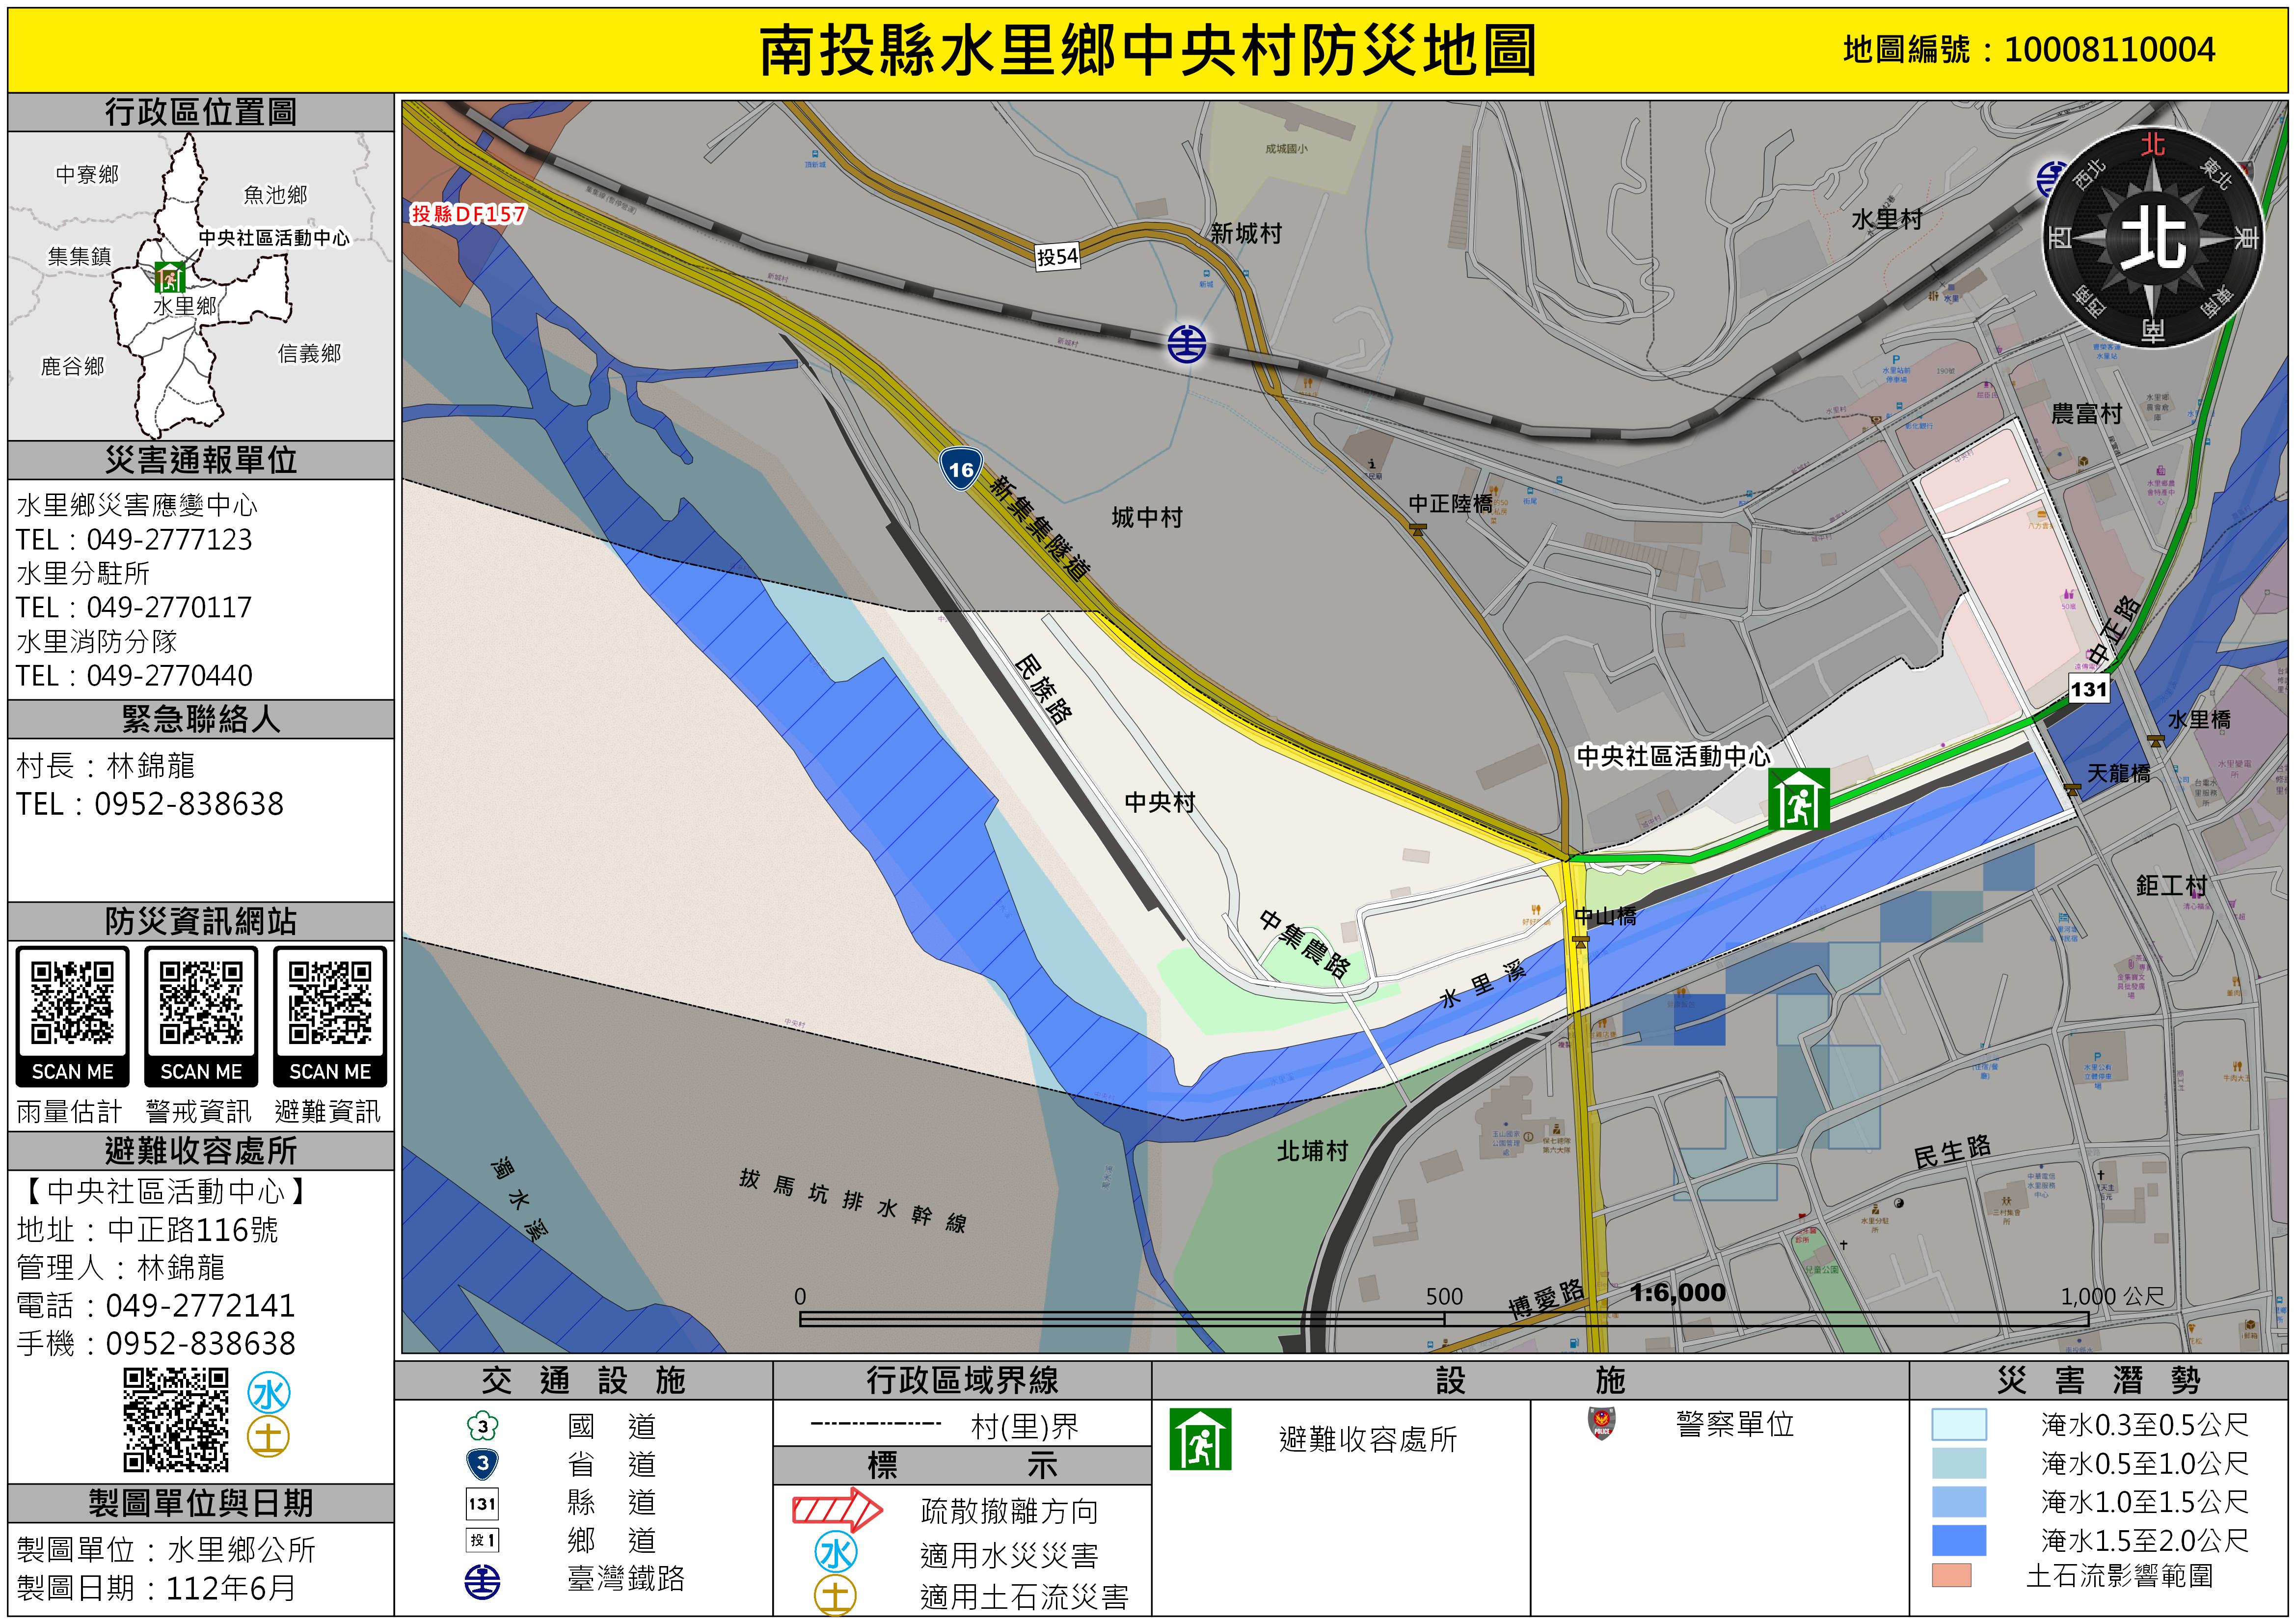The width and height of the screenshot is (2296, 1624).
Task: Click the 投縣DF157 debris flow label
Action: [468, 213]
